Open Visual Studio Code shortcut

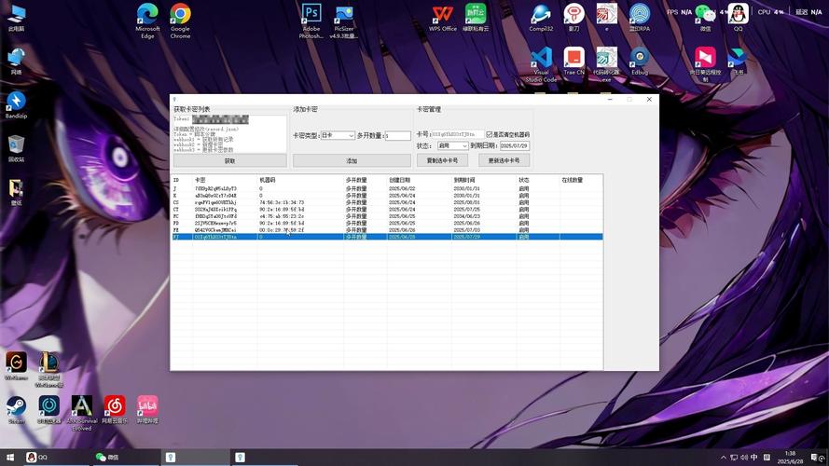tap(541, 58)
